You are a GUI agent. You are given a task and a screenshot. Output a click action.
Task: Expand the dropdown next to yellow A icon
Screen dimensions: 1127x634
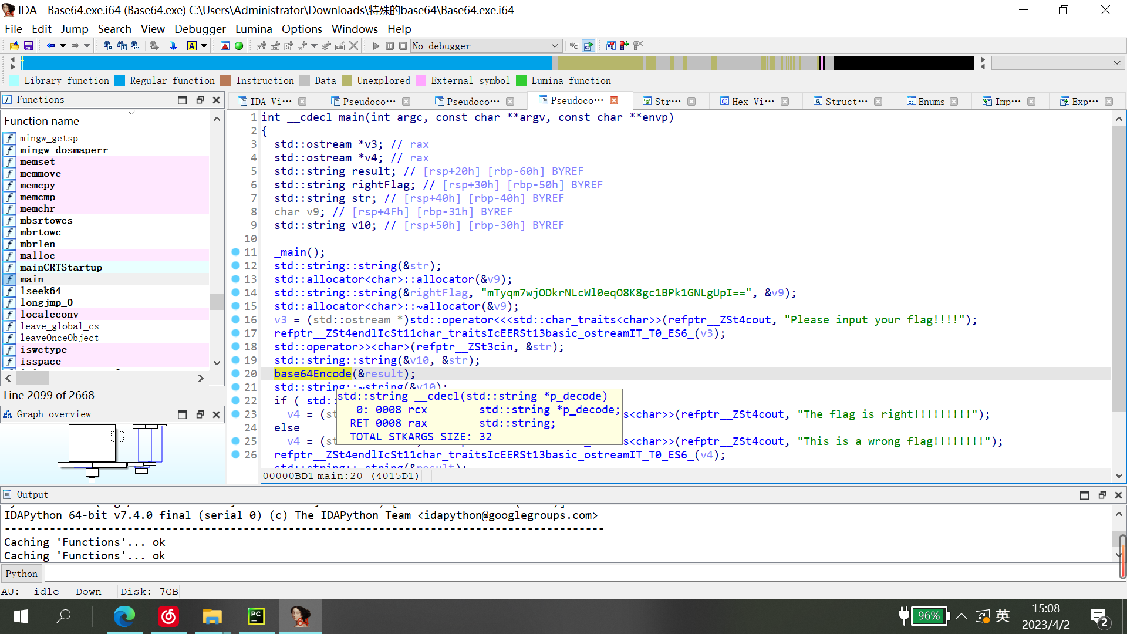204,46
